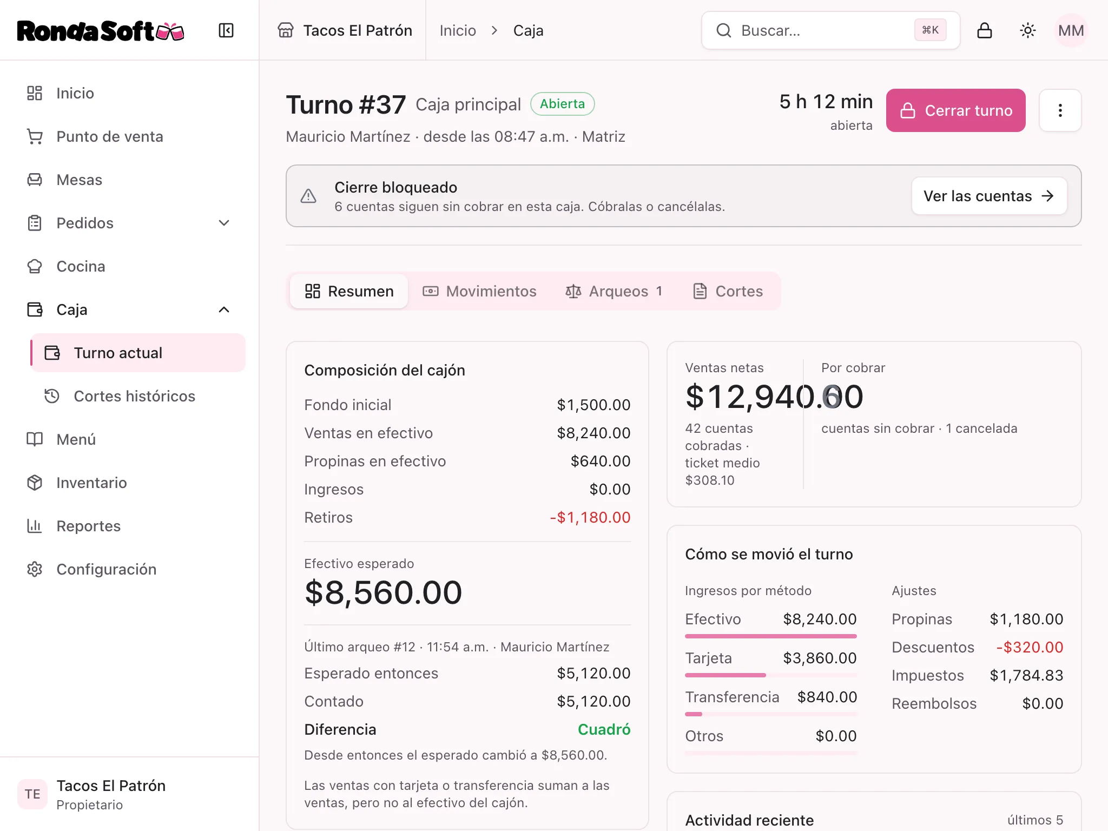Select Turno actual in sidebar
Viewport: 1108px width, 831px height.
138,353
